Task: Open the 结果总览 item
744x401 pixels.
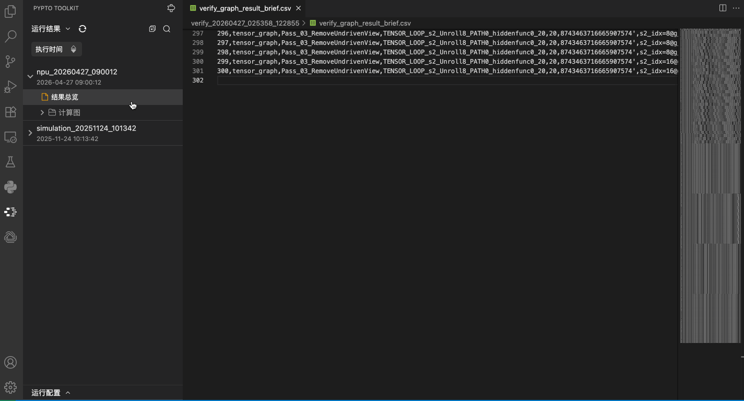Action: [x=103, y=97]
